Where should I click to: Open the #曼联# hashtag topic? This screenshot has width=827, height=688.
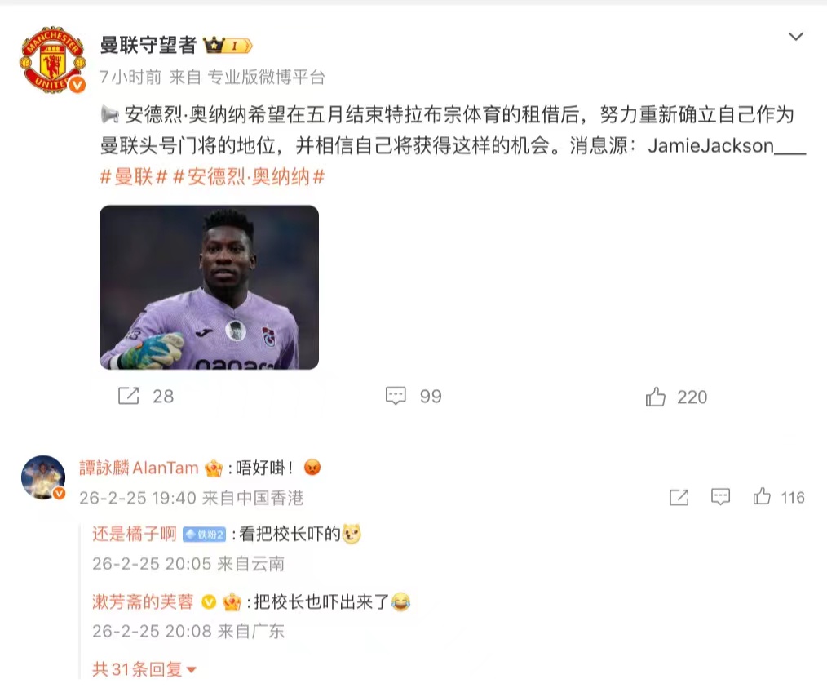134,177
